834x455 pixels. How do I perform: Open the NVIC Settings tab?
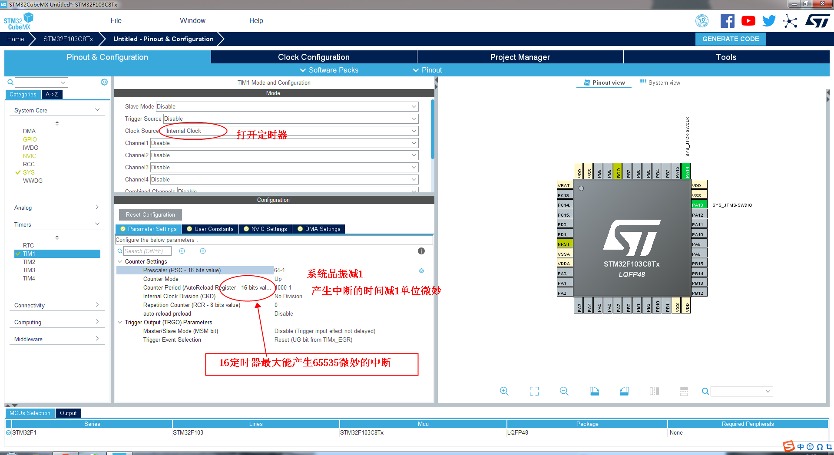(x=265, y=229)
